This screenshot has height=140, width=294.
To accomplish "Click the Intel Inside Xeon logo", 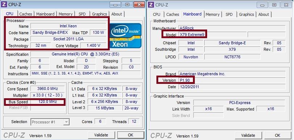I will 125,35.
